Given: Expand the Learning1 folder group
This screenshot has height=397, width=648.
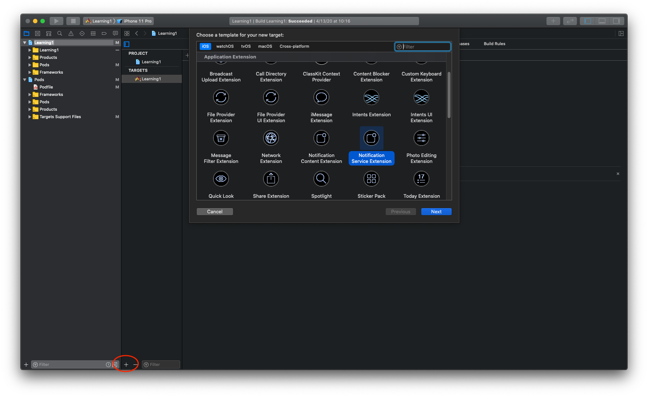Looking at the screenshot, I should [x=30, y=50].
